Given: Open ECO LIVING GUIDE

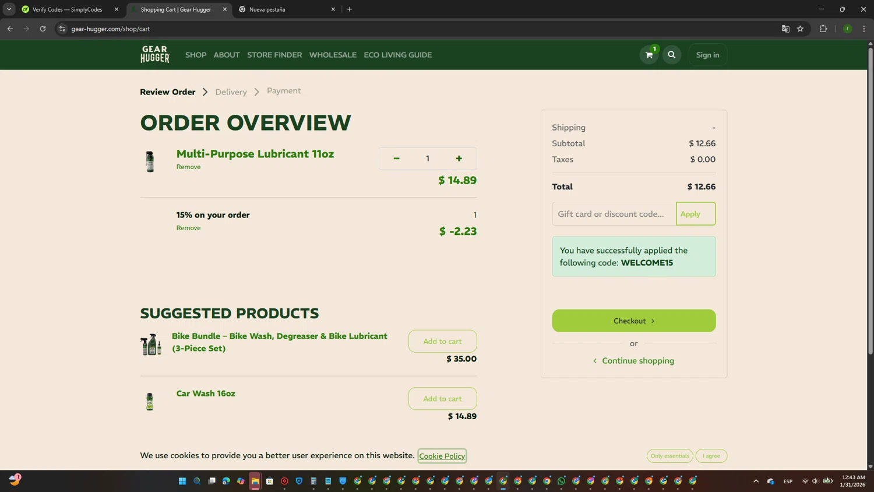Looking at the screenshot, I should (398, 55).
